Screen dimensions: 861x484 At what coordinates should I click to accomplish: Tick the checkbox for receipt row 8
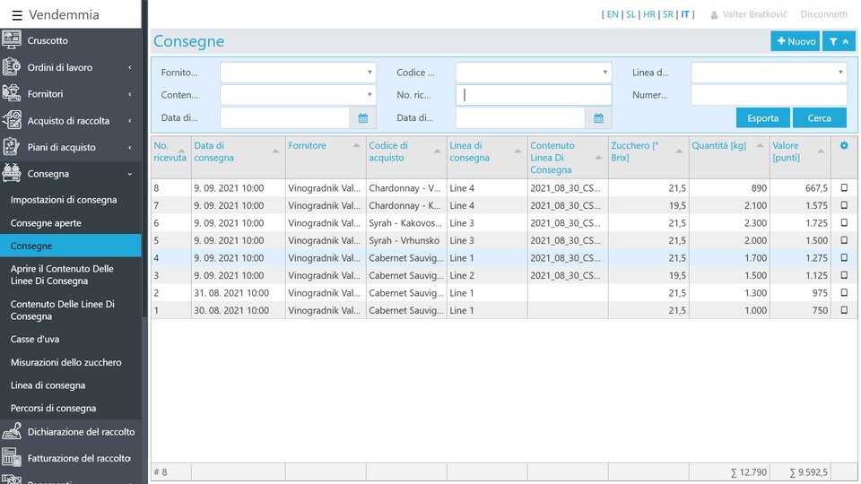coord(843,188)
